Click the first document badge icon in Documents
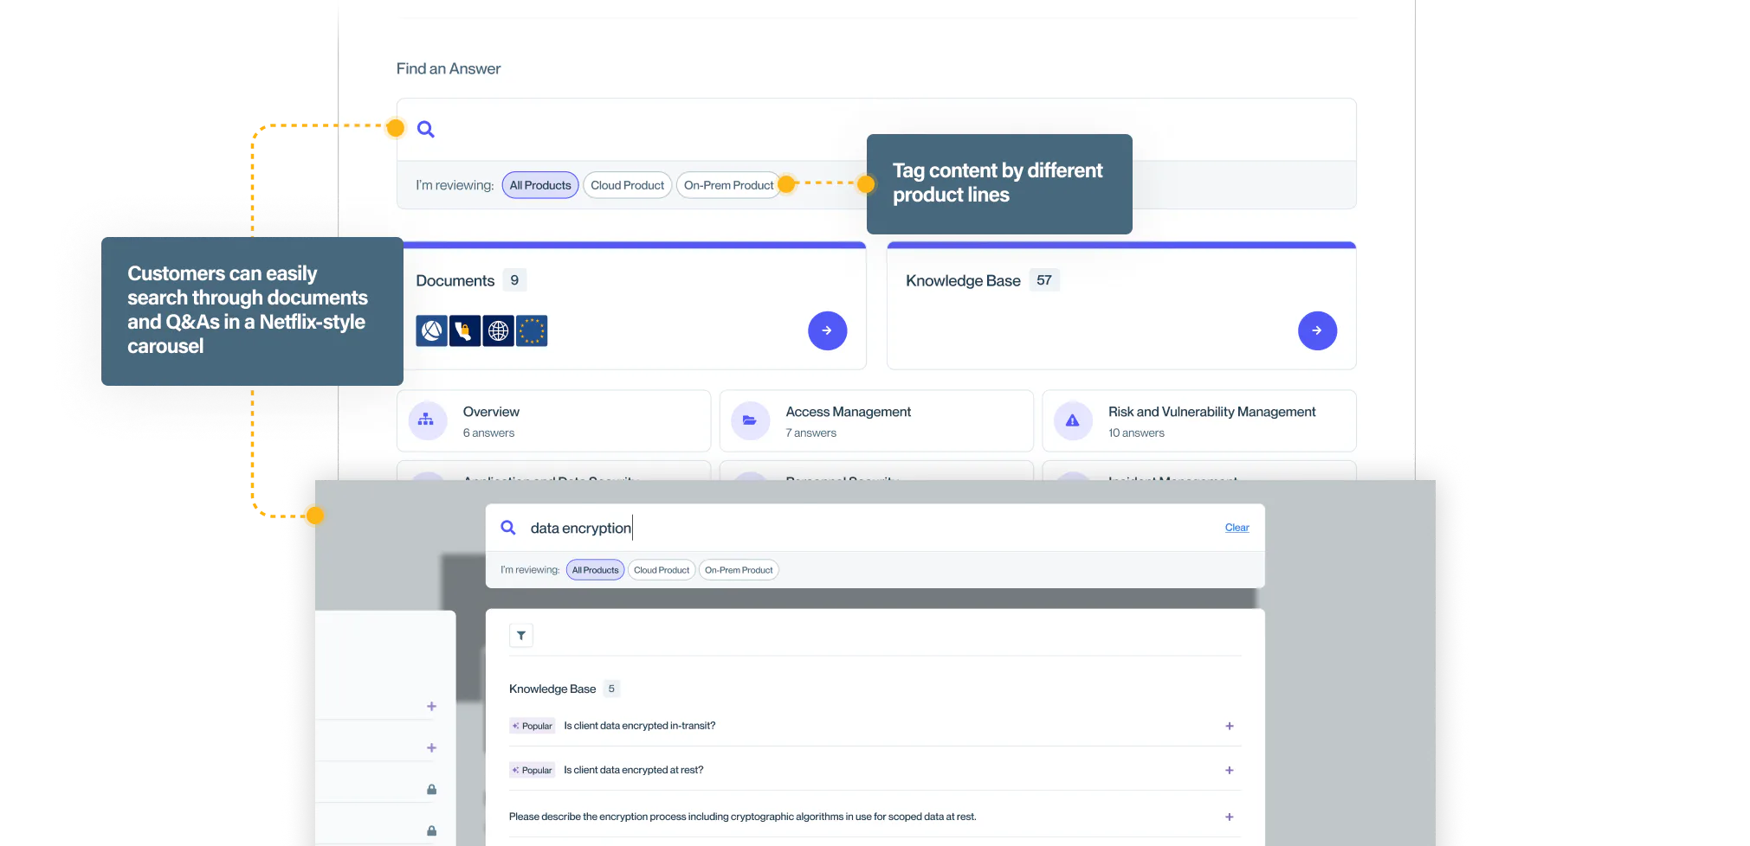This screenshot has width=1750, height=846. point(431,330)
